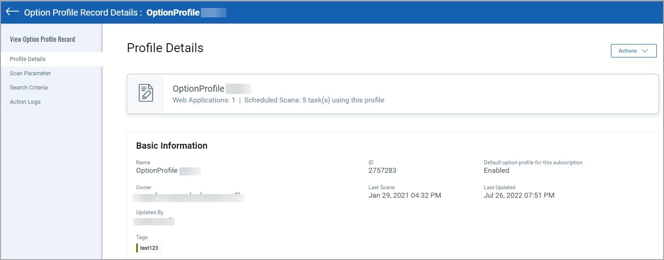Switch to the Scan Parameter tab
The height and width of the screenshot is (260, 664).
click(30, 73)
